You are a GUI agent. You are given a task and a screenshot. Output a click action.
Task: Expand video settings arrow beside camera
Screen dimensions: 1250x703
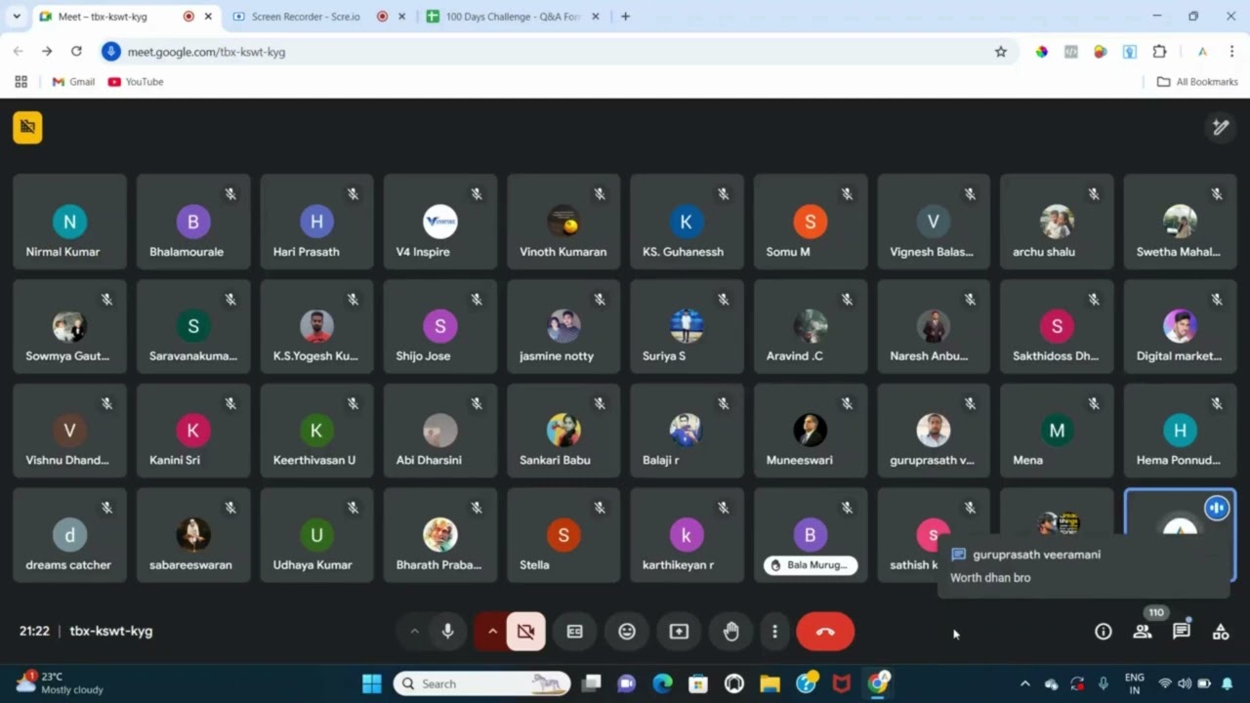[492, 632]
